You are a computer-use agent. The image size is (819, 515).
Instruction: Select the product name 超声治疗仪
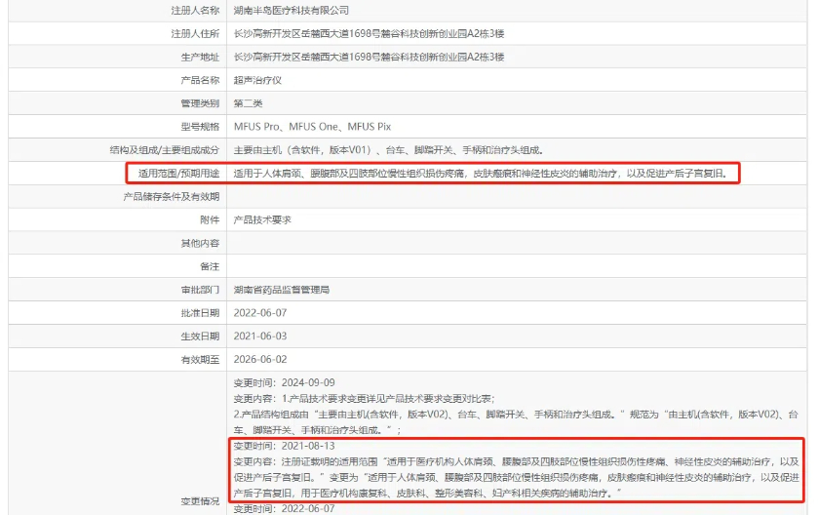point(257,80)
